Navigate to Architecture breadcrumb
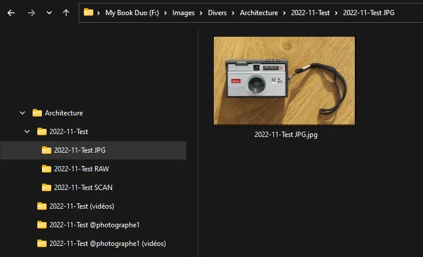 click(259, 13)
